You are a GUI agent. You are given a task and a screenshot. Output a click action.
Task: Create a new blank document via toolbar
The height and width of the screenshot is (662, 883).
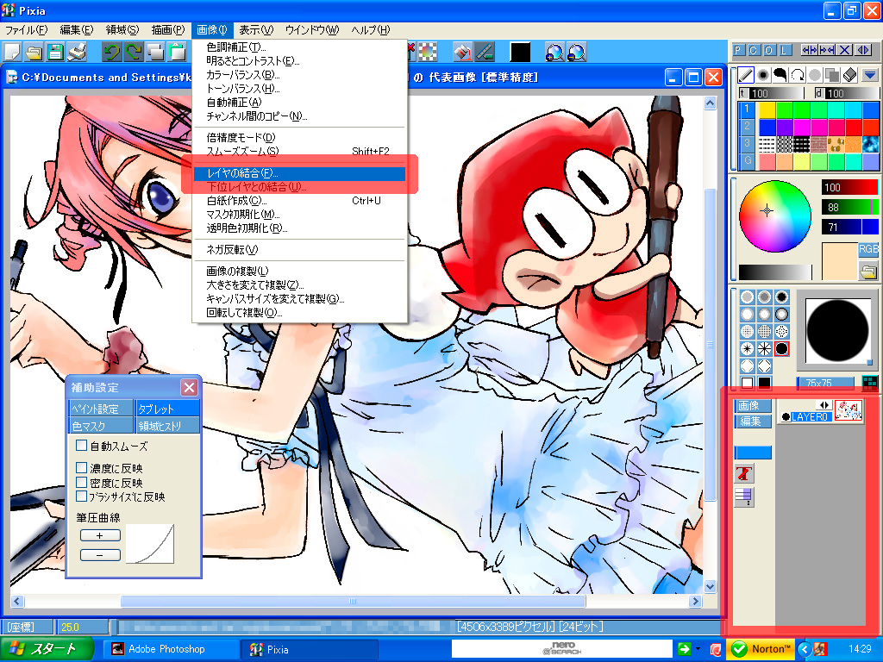(x=12, y=53)
